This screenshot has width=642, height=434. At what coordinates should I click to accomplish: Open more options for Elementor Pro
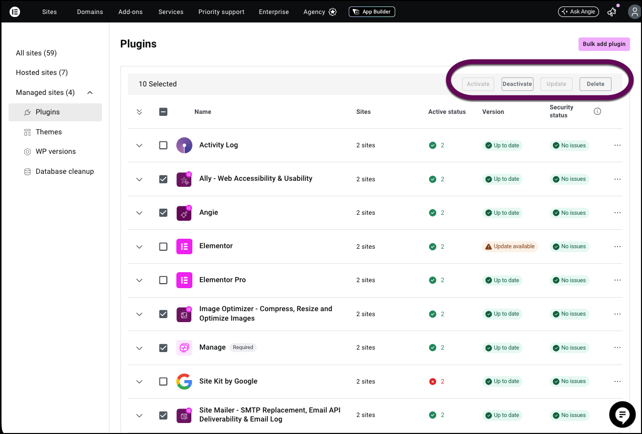coord(618,280)
